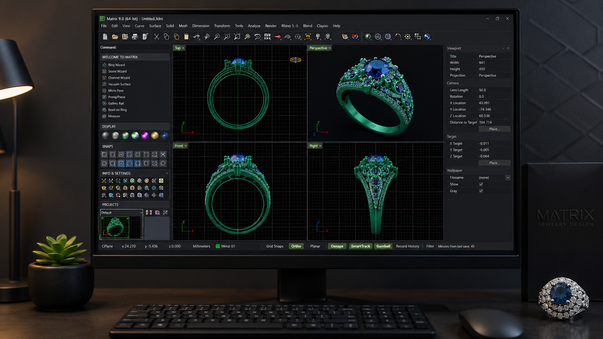Toggle Gumball in status bar
Viewport: 603px width, 339px height.
383,246
